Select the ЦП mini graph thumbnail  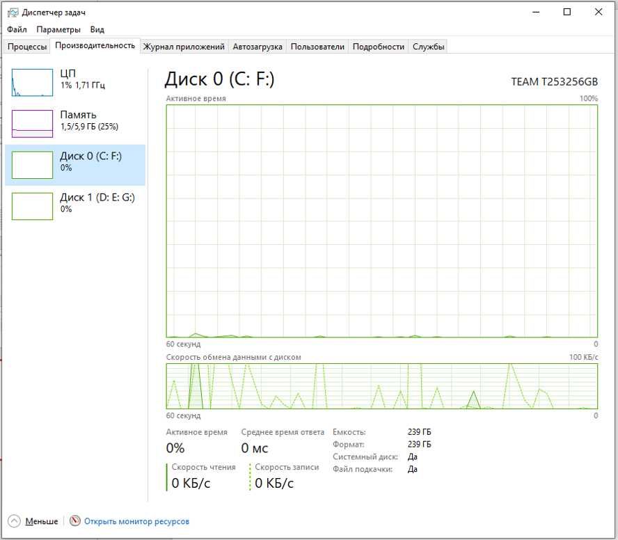(32, 82)
